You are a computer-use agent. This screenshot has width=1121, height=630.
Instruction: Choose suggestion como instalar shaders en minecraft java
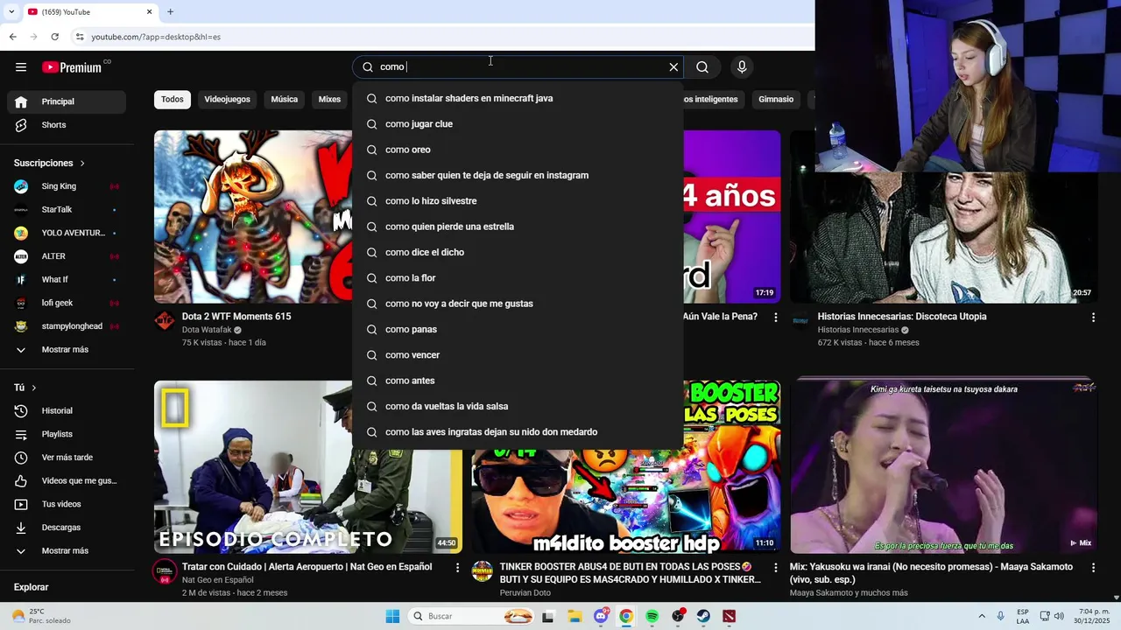518,98
